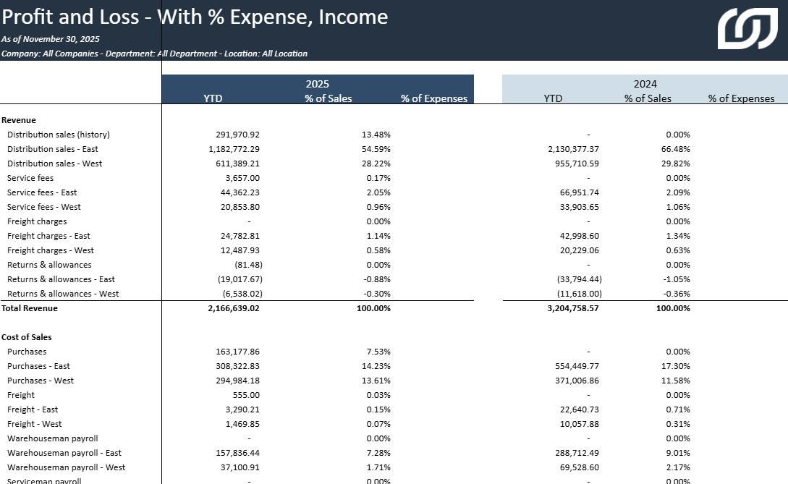Click the 22,640.73 value under 2024
The height and width of the screenshot is (484, 788).
[x=580, y=410]
